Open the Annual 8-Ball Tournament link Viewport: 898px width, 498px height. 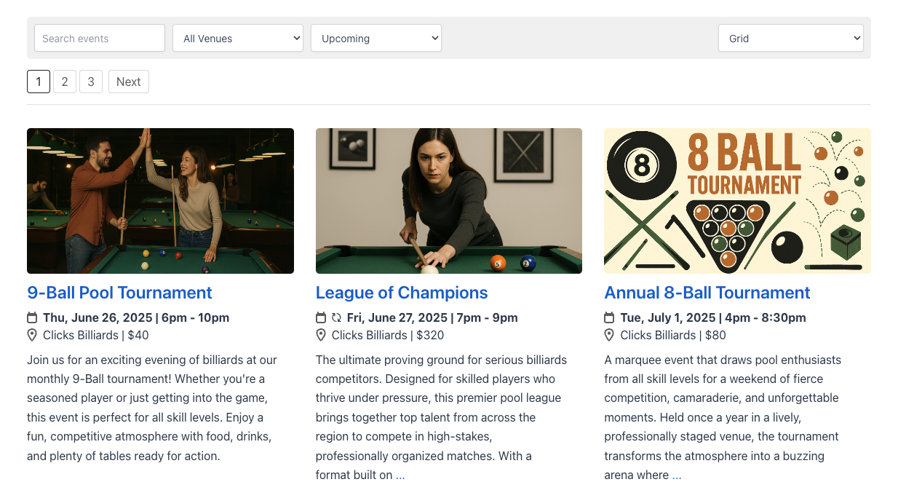[707, 293]
